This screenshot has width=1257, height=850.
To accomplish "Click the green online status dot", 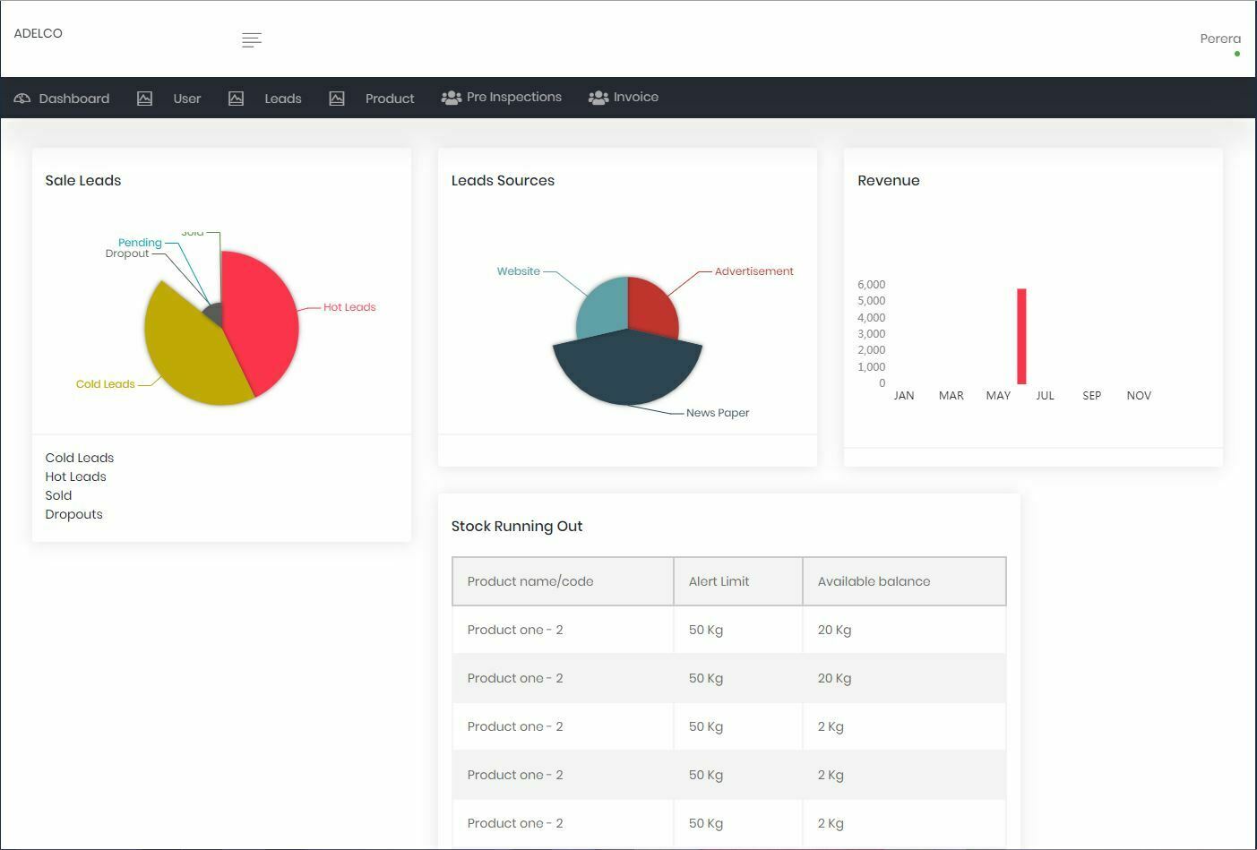I will (1237, 54).
